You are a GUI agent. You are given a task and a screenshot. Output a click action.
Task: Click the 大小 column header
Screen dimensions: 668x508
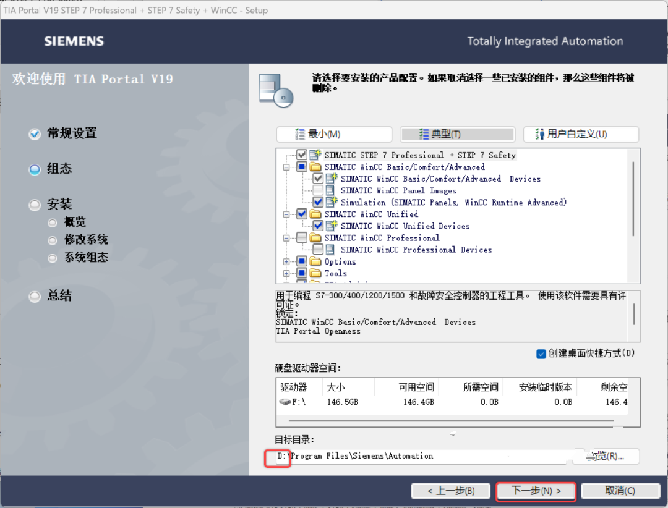[348, 387]
